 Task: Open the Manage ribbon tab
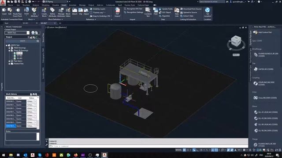click(x=82, y=5)
